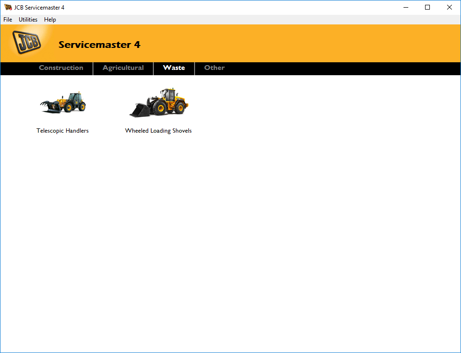Open the Wheeled Loading Shovels machine icon

click(159, 102)
